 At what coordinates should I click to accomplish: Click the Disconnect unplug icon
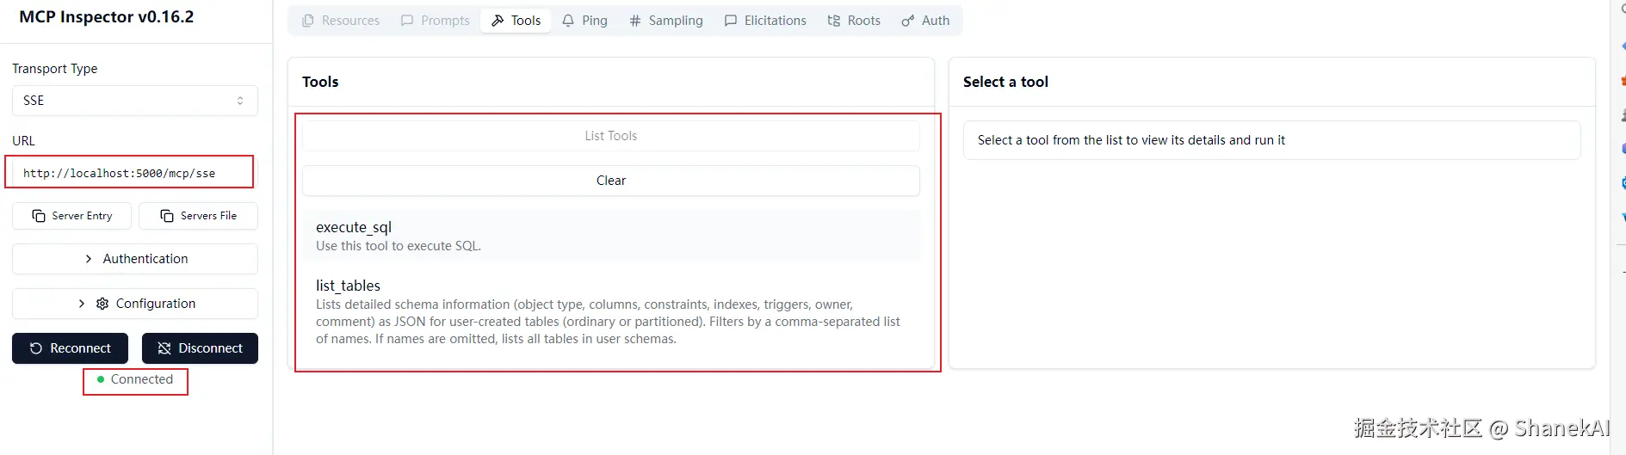coord(164,348)
